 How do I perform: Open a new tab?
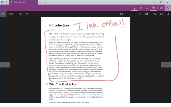coord(40,2)
